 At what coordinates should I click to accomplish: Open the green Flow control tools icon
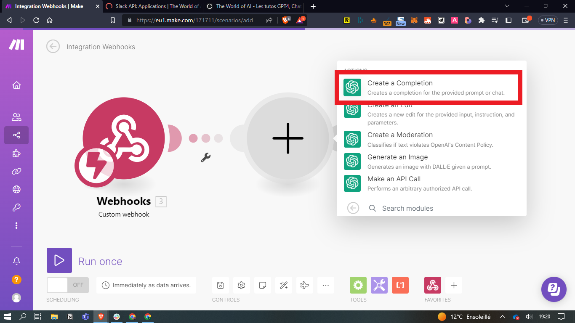pos(358,285)
